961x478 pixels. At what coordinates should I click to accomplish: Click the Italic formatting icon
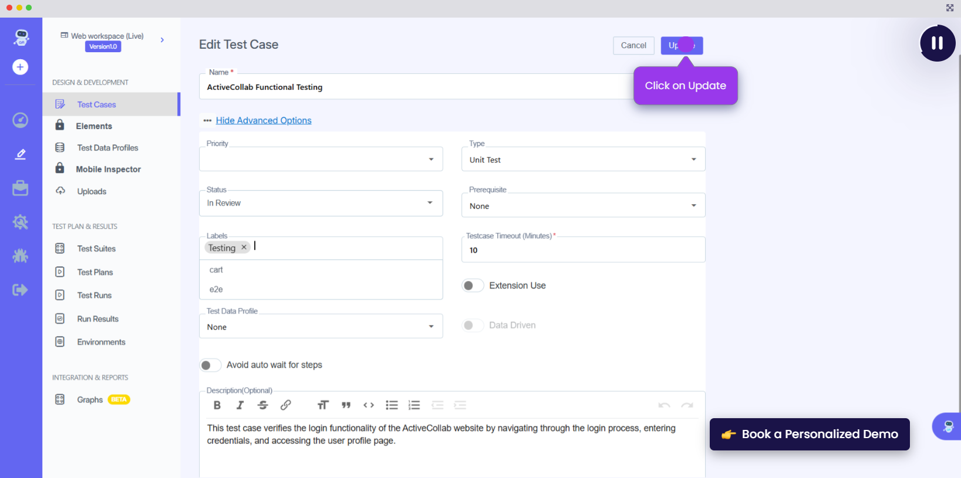[x=240, y=405]
